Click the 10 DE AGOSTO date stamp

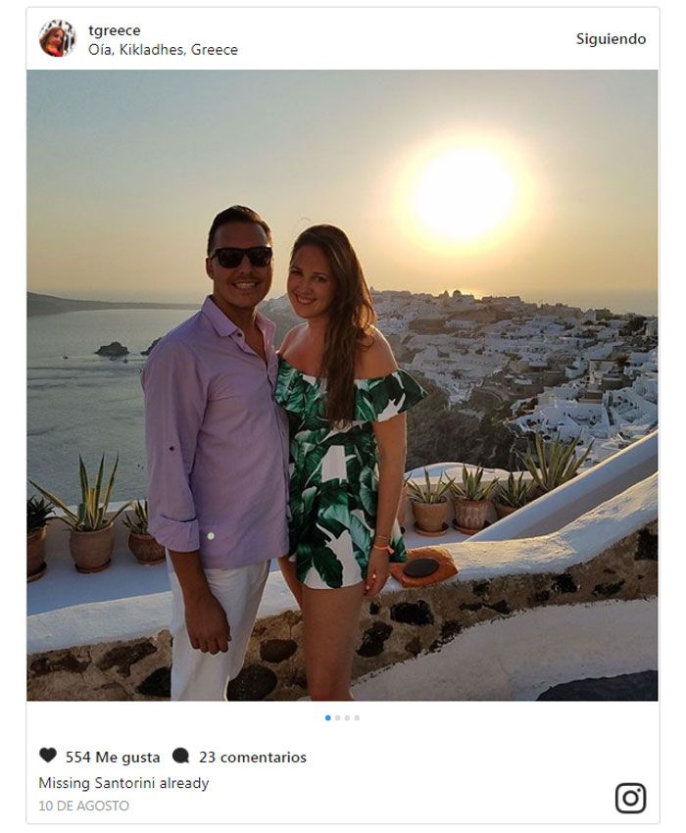(84, 806)
